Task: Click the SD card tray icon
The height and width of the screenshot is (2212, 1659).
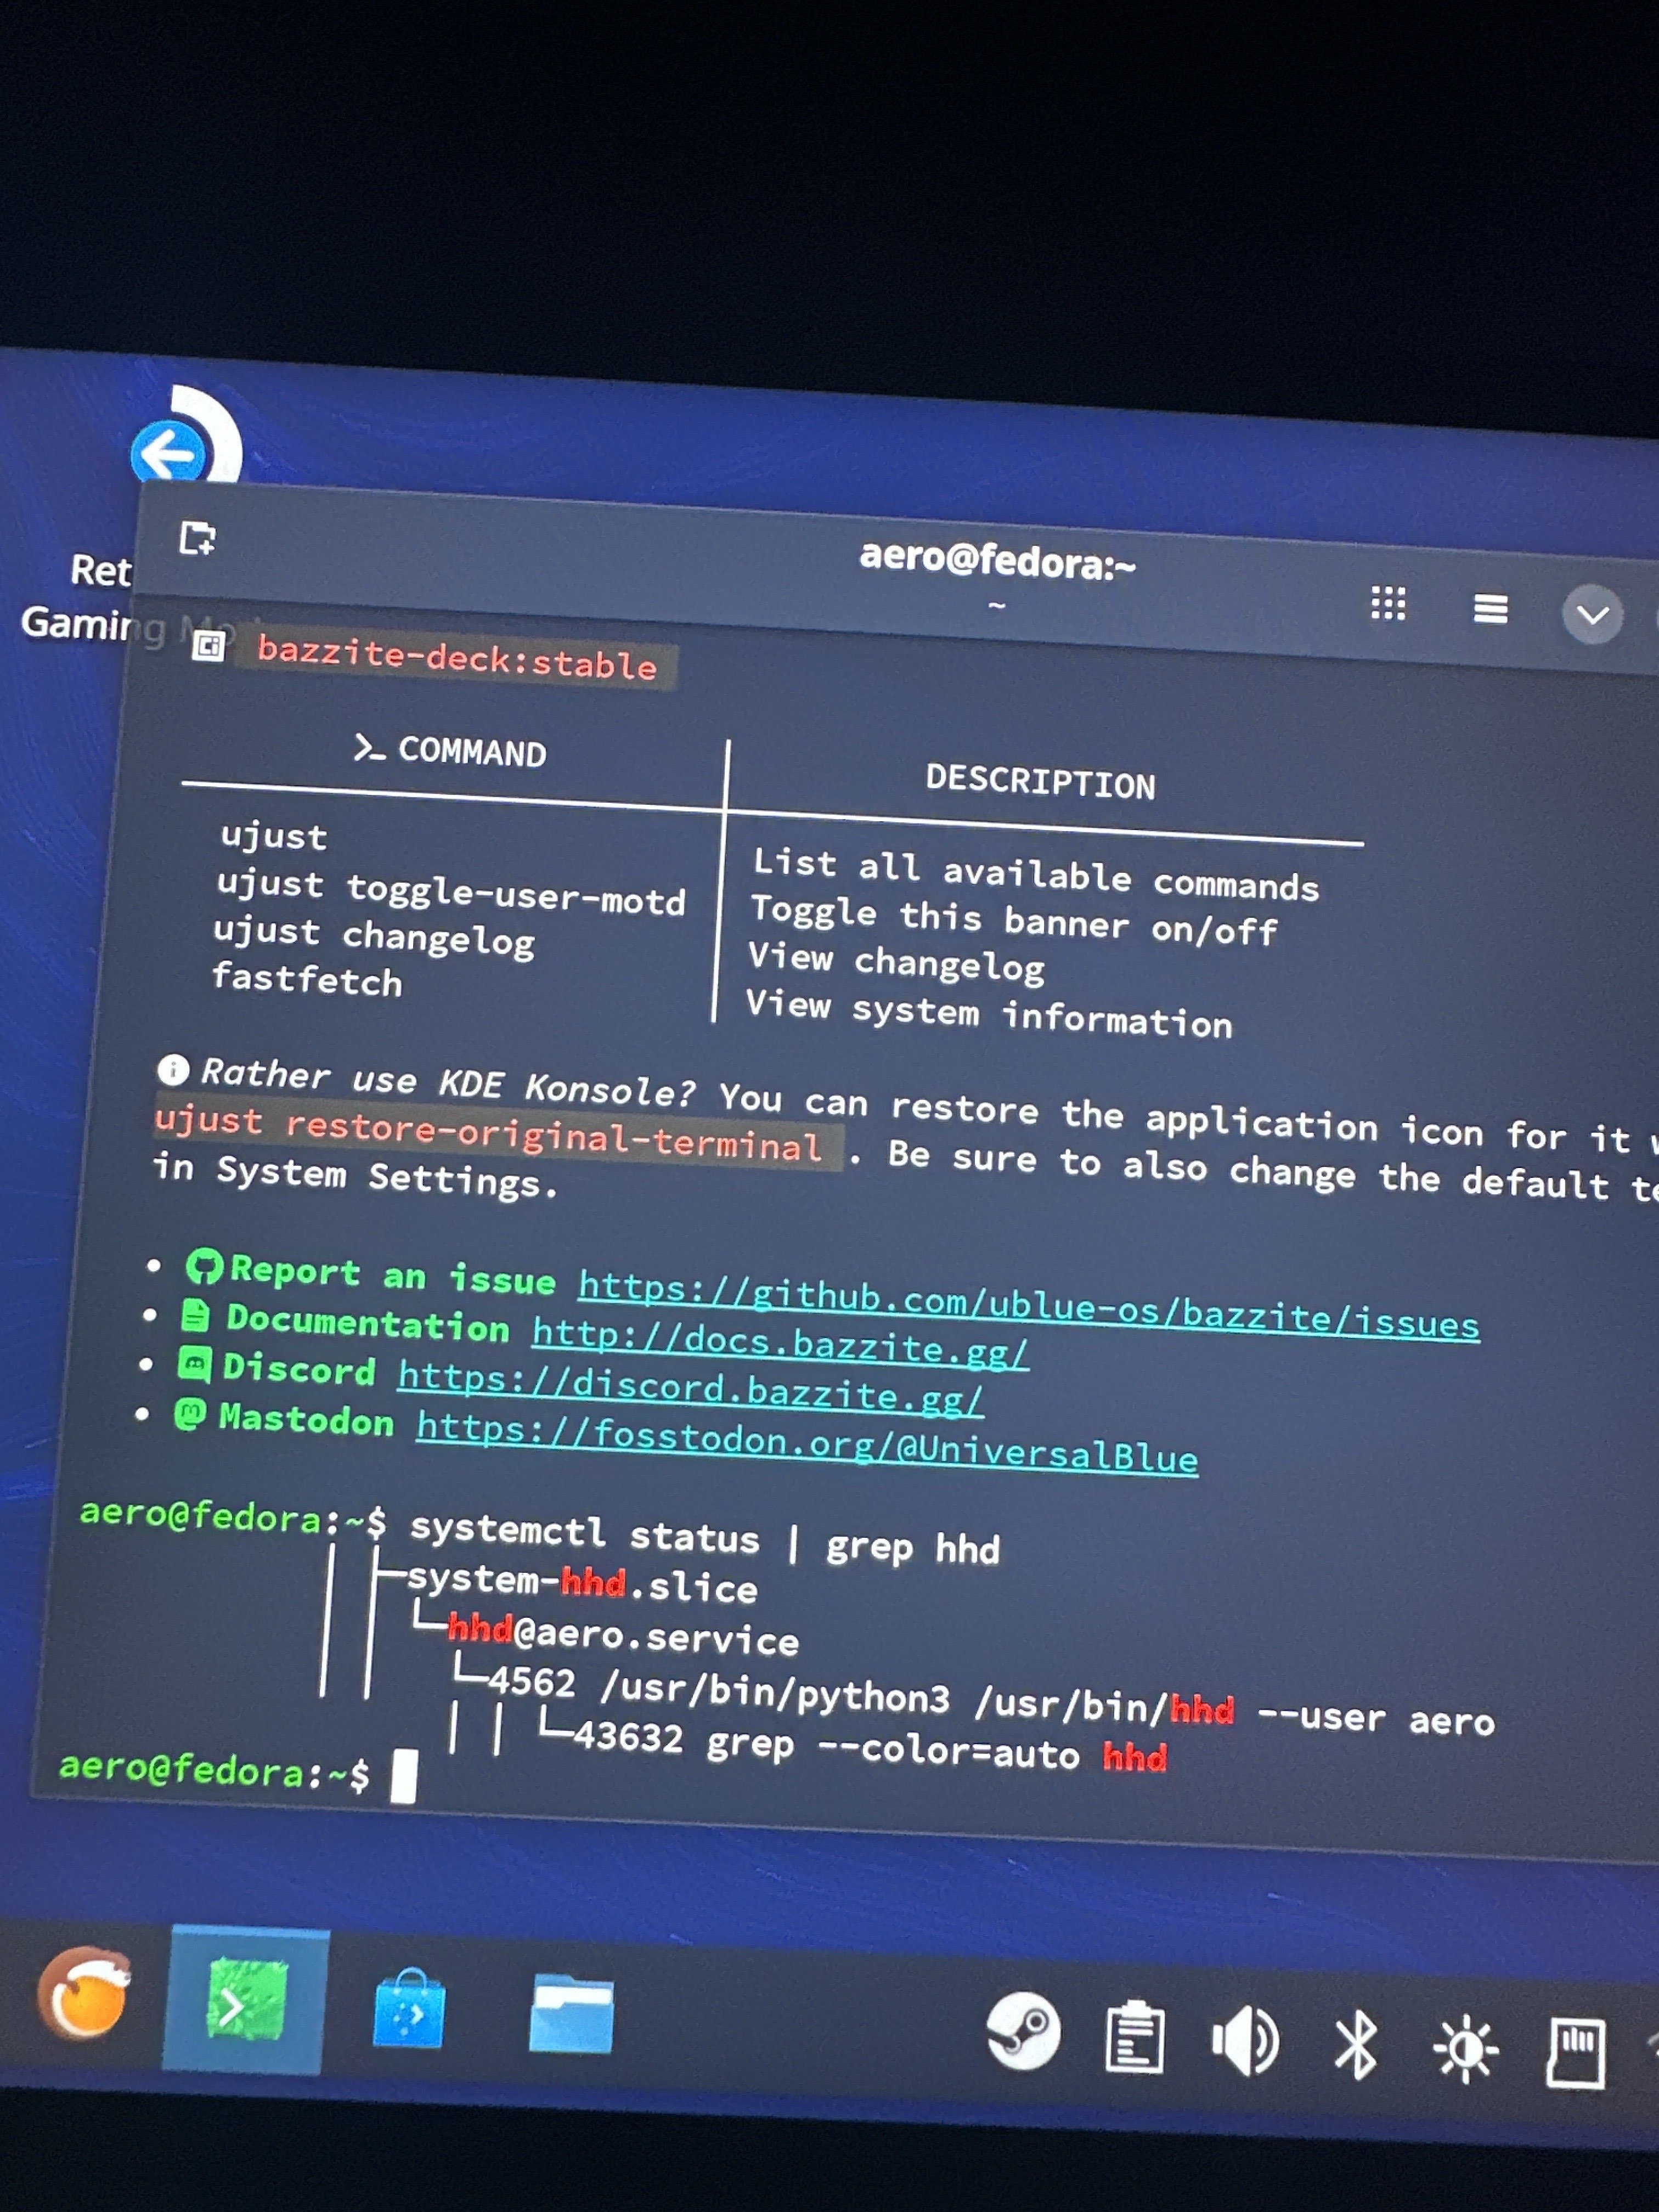Action: pyautogui.click(x=1576, y=2053)
